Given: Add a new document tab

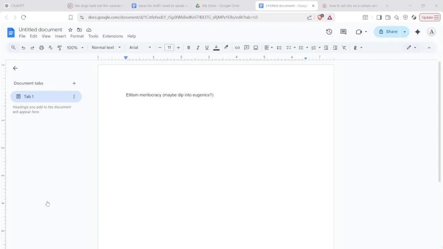Looking at the screenshot, I should (74, 83).
